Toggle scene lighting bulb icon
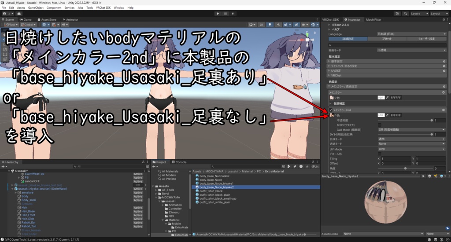 (x=270, y=25)
